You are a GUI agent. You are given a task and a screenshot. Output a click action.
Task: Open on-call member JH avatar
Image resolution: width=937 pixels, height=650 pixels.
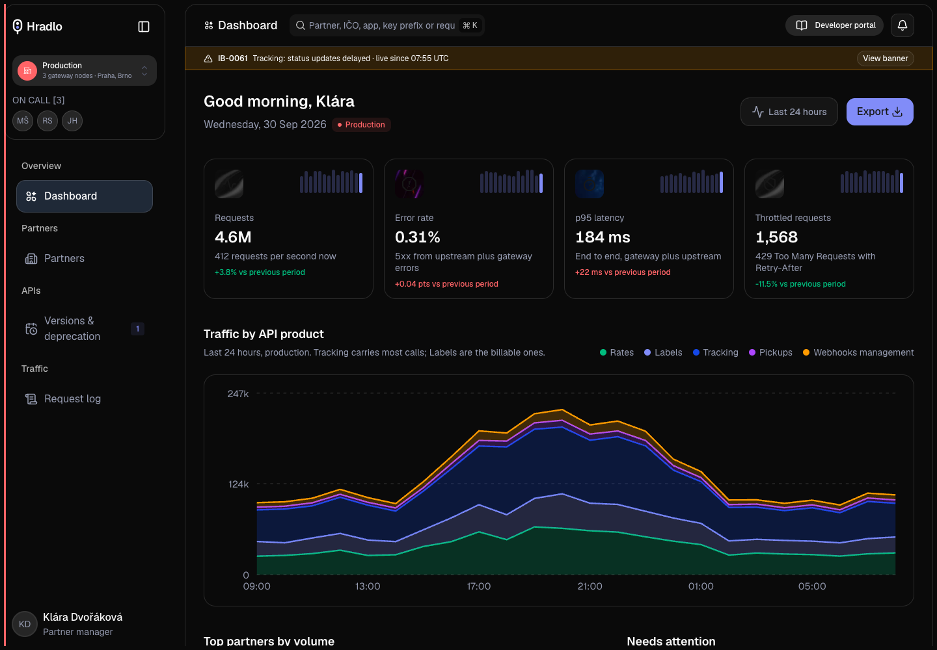(72, 121)
